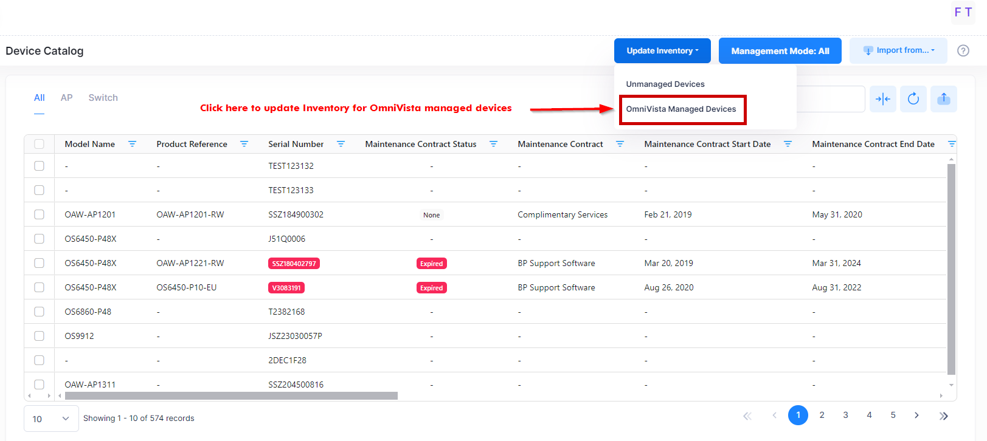Click the Complimentary Services cell
This screenshot has height=441, width=987.
pyautogui.click(x=563, y=214)
